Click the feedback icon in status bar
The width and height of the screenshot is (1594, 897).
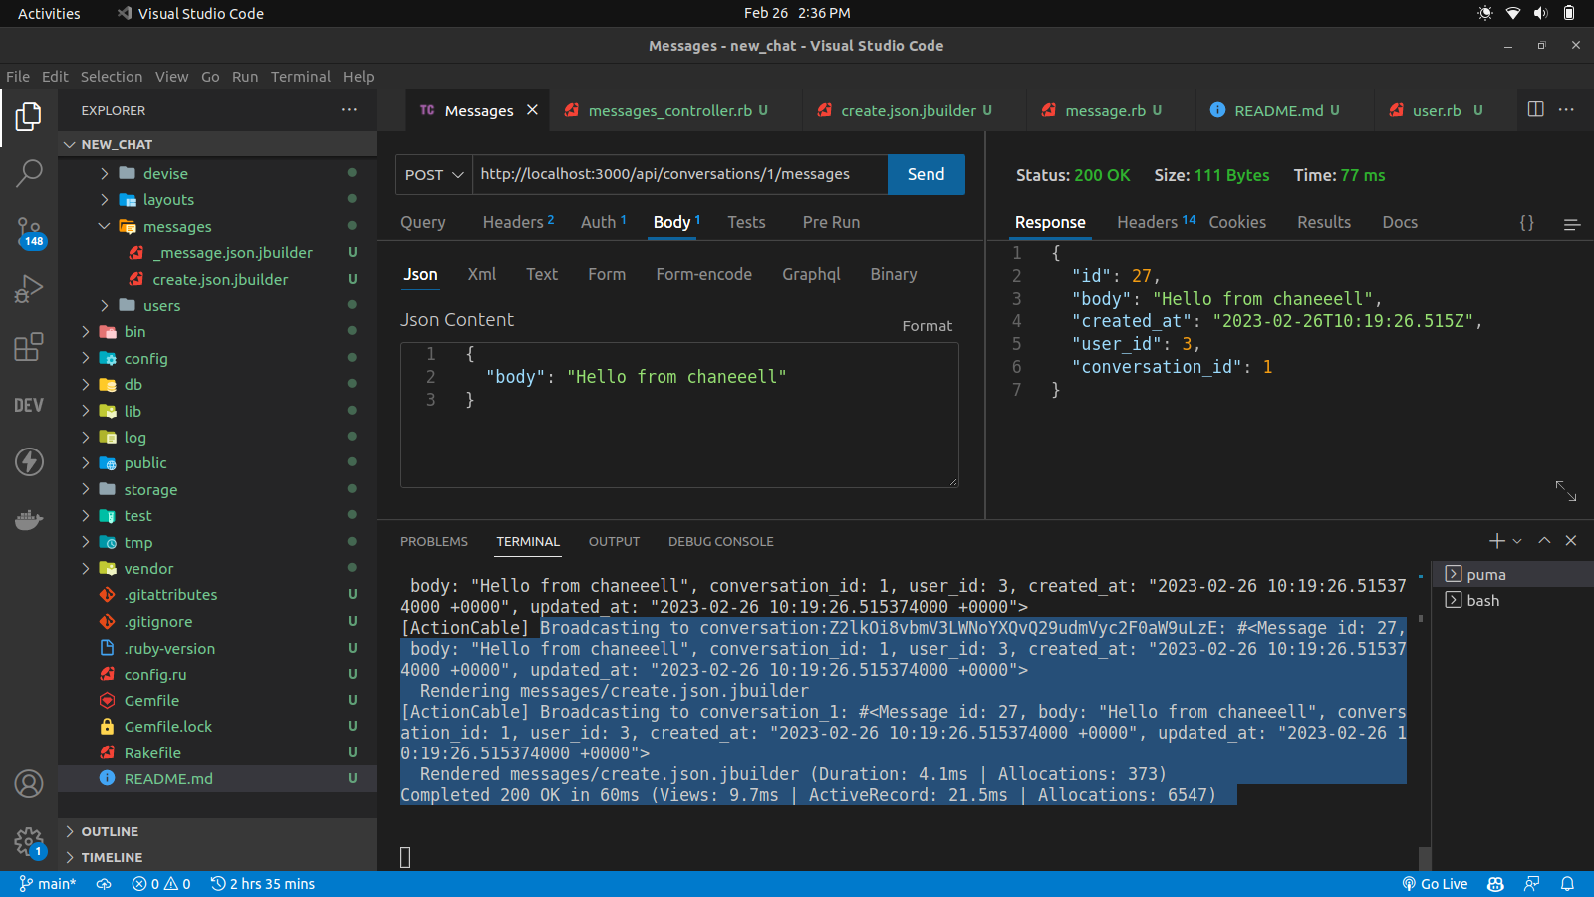pos(1531,884)
